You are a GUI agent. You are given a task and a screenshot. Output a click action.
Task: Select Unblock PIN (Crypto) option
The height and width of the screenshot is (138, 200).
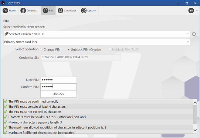pyautogui.click(x=84, y=49)
